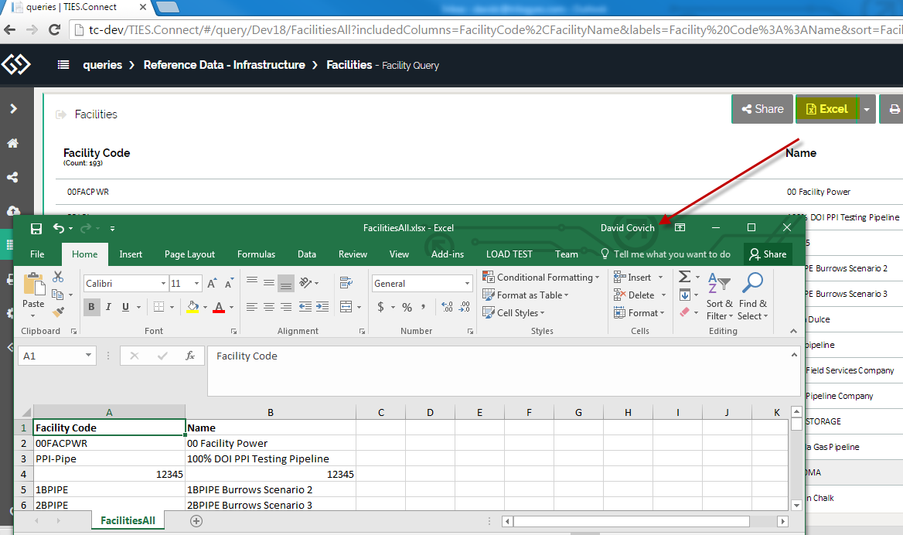903x535 pixels.
Task: Open the font name Calibri dropdown
Action: 163,284
